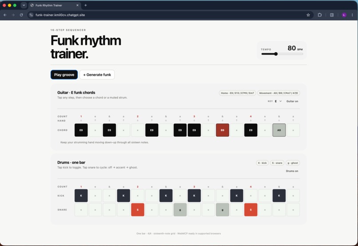
Task: Go back using the browser back arrow
Action: 5,15
